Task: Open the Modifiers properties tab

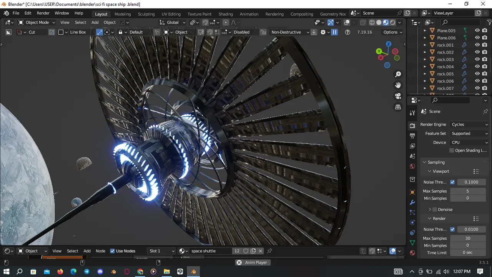Action: point(412,202)
